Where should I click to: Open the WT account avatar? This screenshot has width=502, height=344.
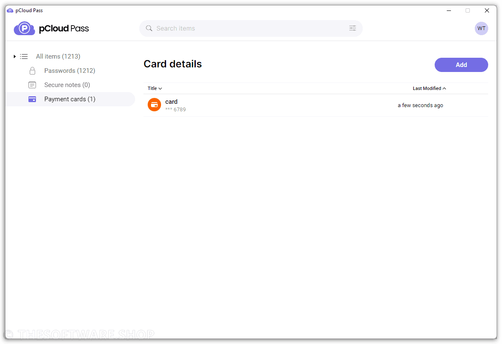point(482,28)
